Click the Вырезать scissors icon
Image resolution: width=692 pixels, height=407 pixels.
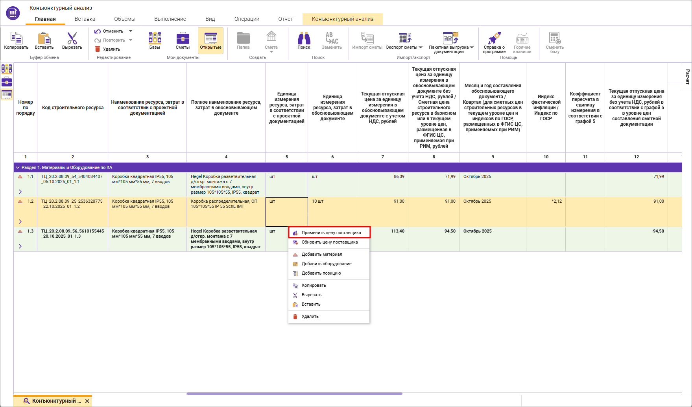[x=72, y=38]
